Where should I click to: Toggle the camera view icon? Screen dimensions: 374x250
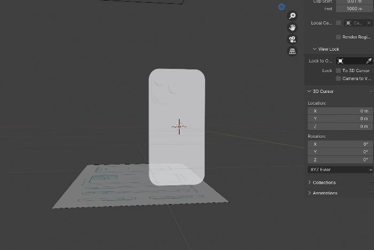pos(292,39)
